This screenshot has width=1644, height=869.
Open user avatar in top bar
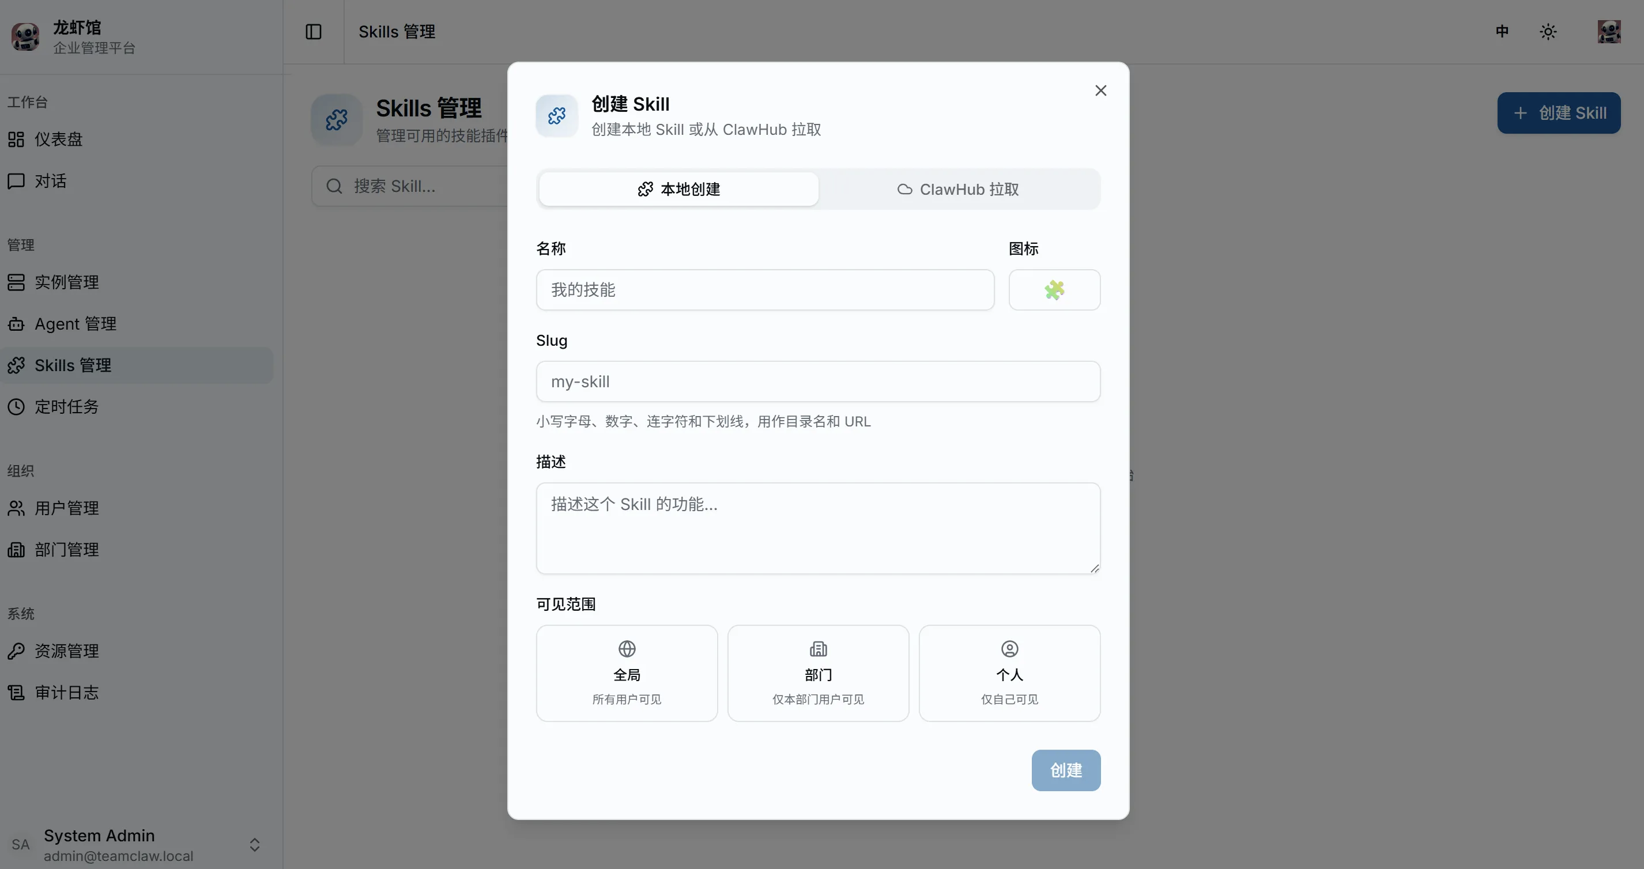click(1608, 32)
